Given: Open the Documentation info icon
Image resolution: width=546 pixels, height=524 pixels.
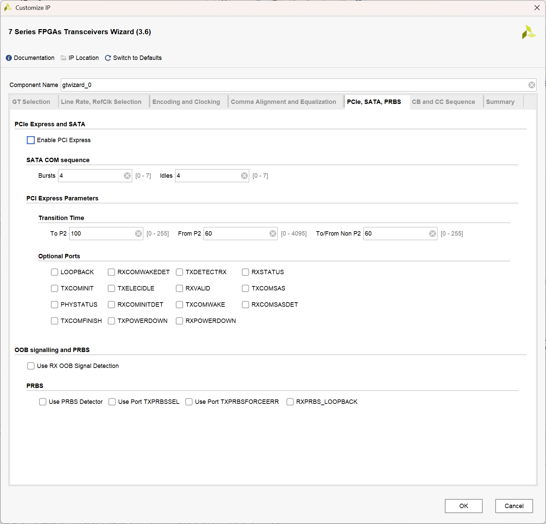Looking at the screenshot, I should click(9, 58).
